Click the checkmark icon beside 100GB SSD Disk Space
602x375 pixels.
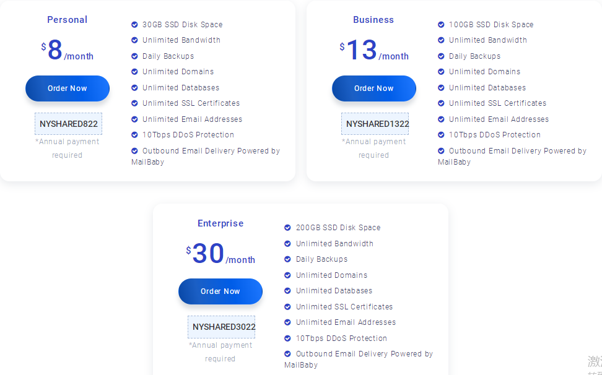[441, 25]
